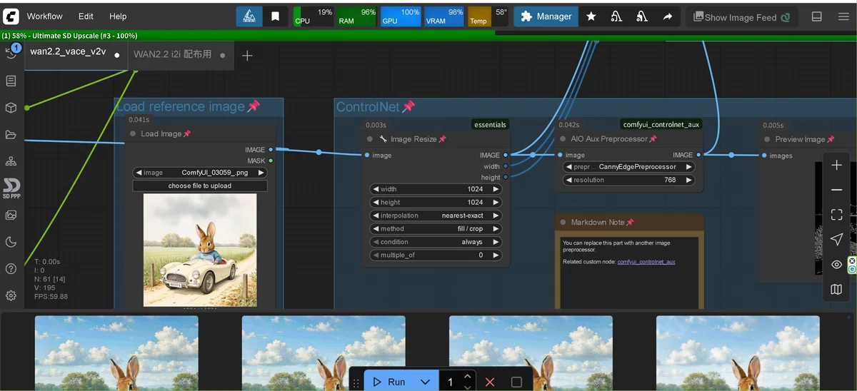The image size is (857, 391).
Task: Click the pin icon on Markdown Note node
Action: [630, 223]
